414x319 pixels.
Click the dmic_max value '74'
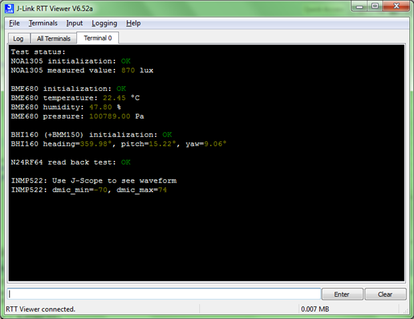[163, 190]
